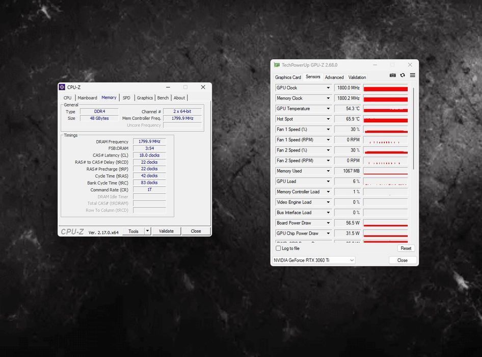The width and height of the screenshot is (482, 357).
Task: Open the Fan 2 Speed (%) dropdown
Action: click(x=328, y=150)
